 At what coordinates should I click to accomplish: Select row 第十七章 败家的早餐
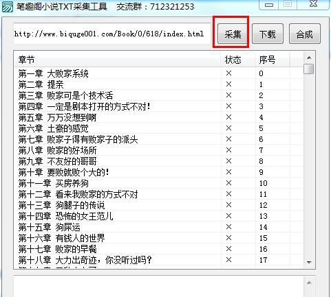pos(159,249)
